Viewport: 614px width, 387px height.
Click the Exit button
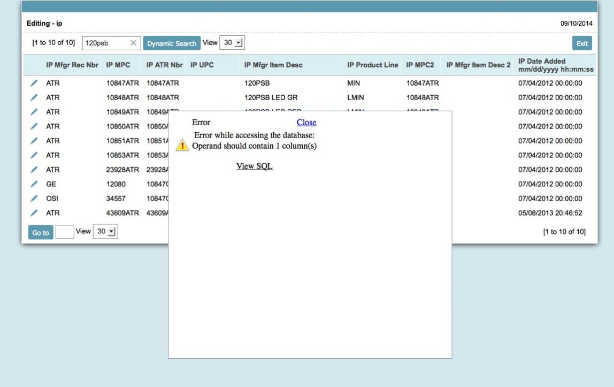click(x=582, y=42)
